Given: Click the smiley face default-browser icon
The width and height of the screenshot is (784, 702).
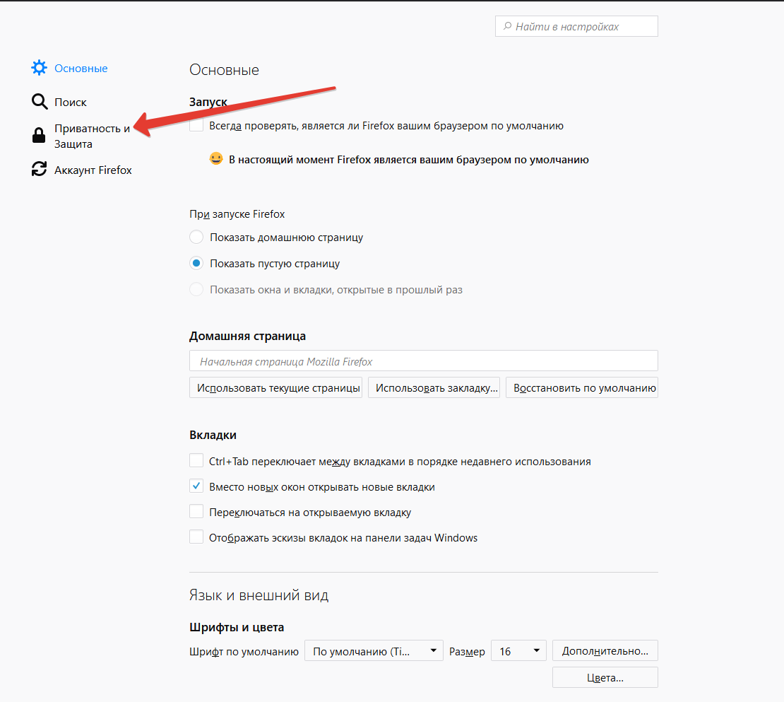Looking at the screenshot, I should tap(216, 158).
